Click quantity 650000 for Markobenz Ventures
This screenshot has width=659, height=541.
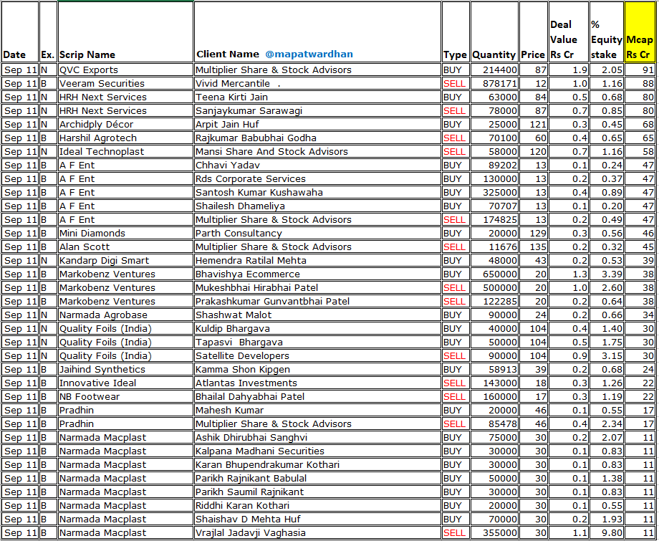[494, 274]
